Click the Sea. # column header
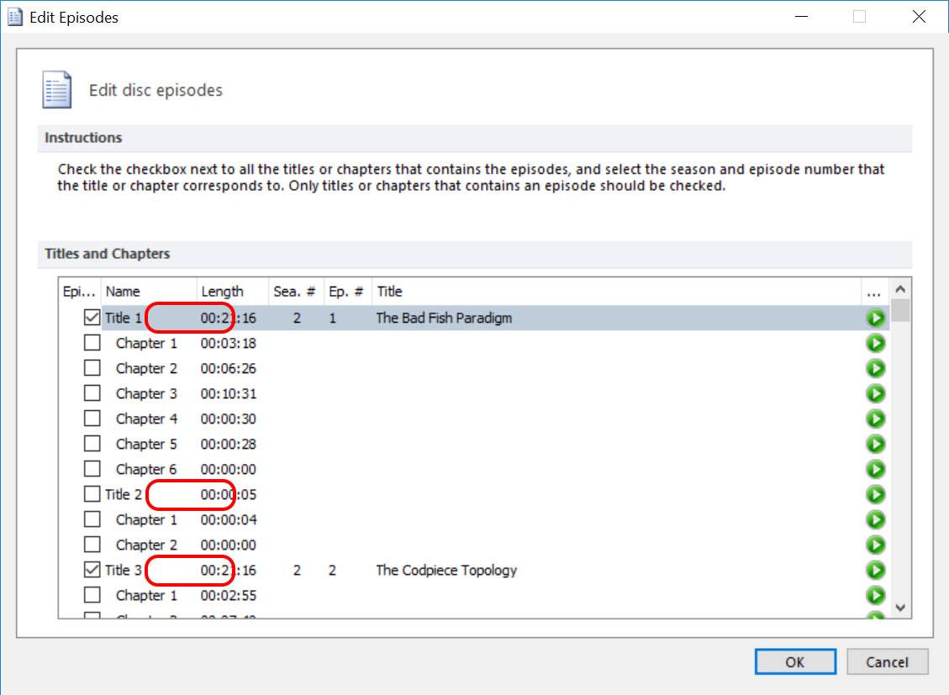 (297, 292)
